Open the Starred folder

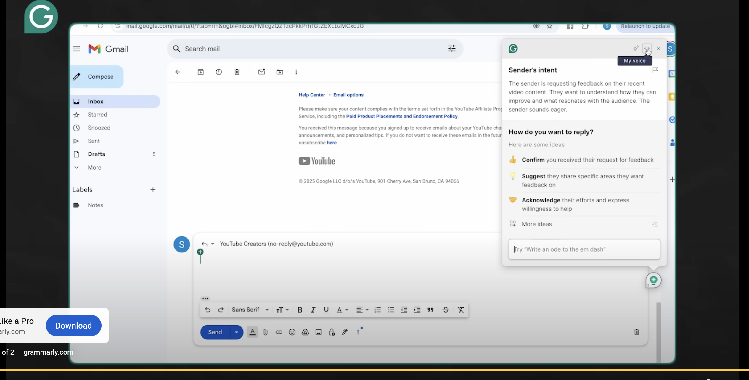(97, 115)
